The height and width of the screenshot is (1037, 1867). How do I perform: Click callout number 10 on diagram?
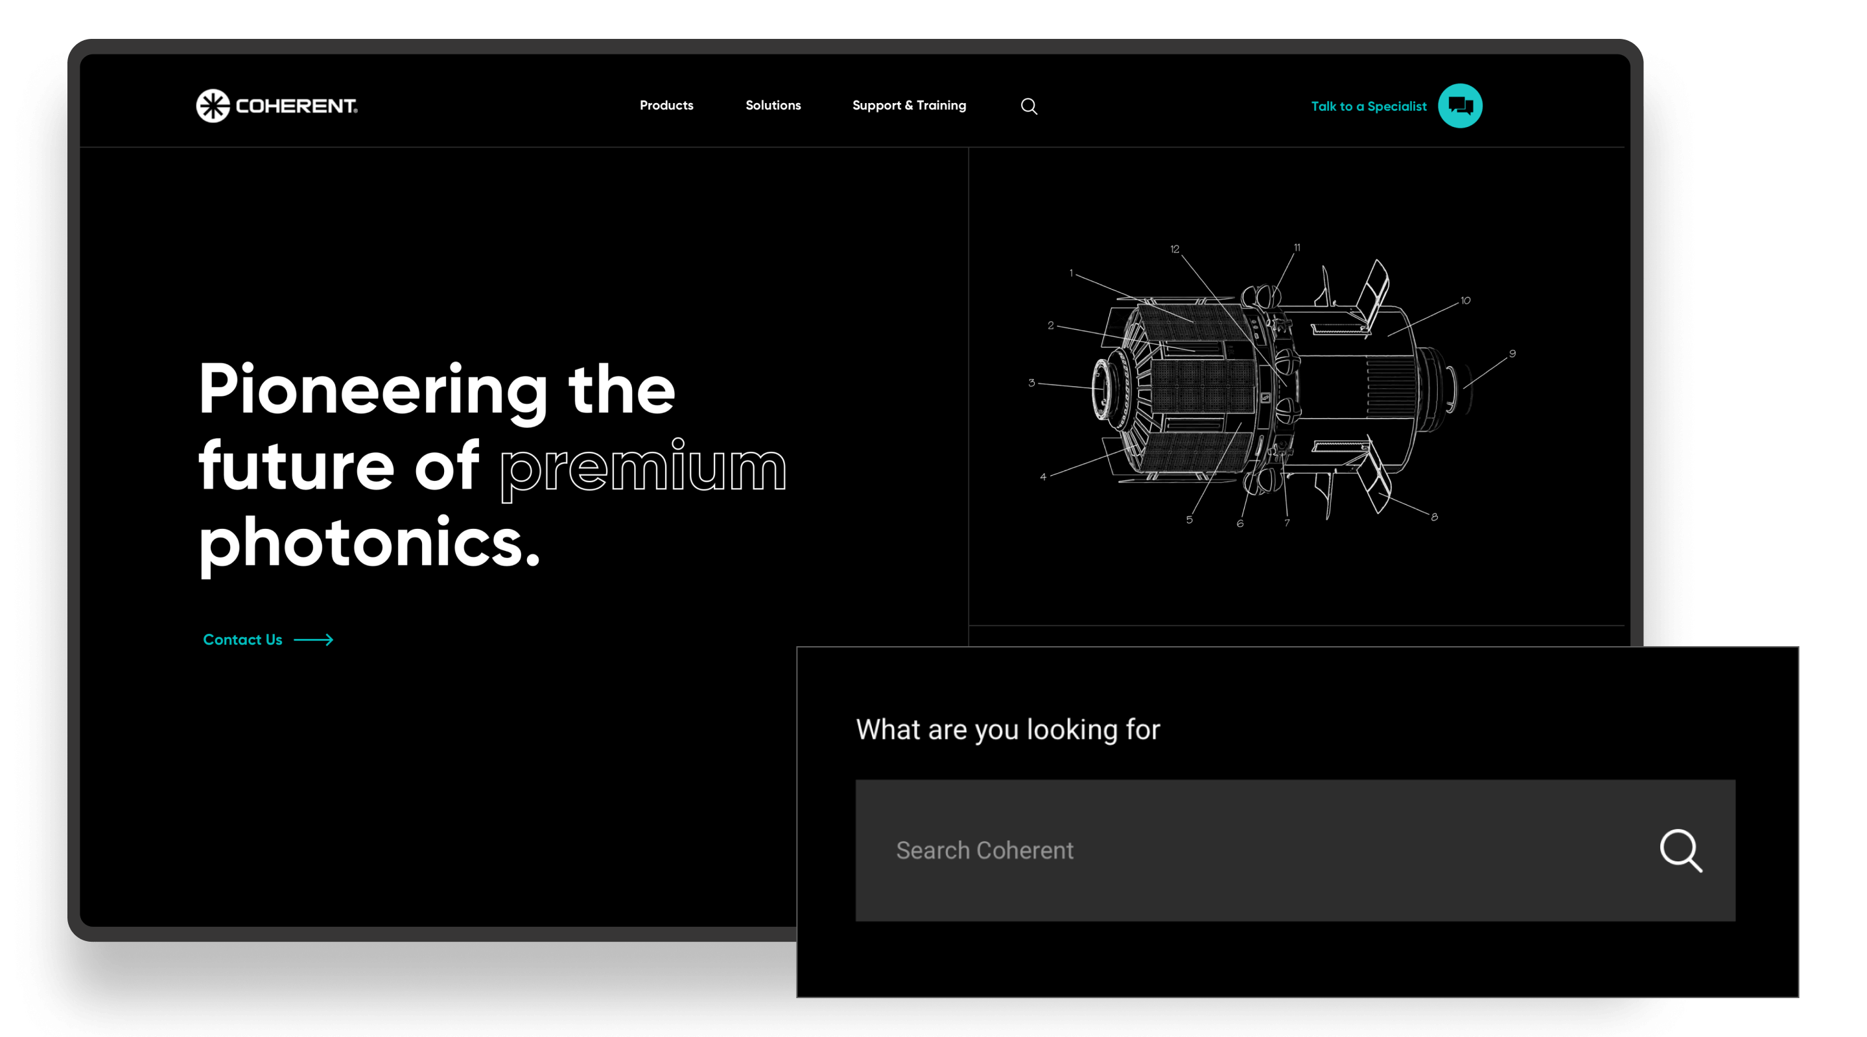1466,301
